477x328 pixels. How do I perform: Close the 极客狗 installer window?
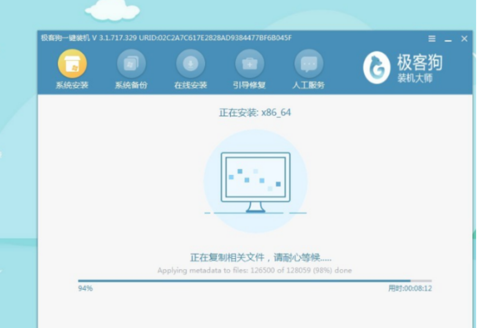click(x=464, y=39)
